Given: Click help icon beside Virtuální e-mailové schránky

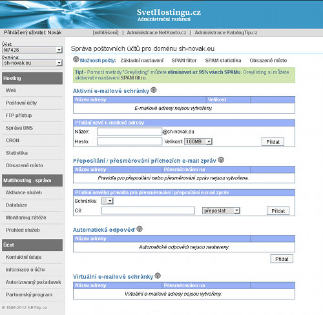Looking at the screenshot, I should pyautogui.click(x=158, y=276).
